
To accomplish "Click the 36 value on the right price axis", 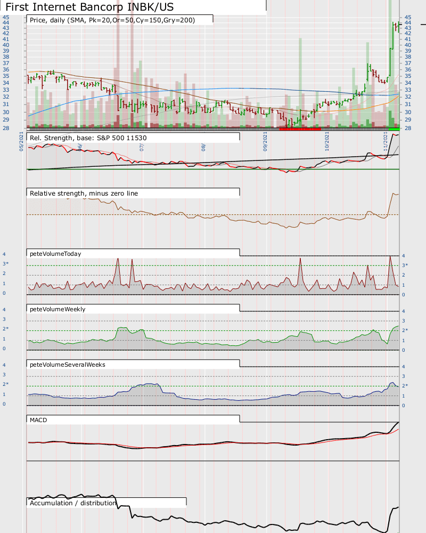I will click(408, 69).
